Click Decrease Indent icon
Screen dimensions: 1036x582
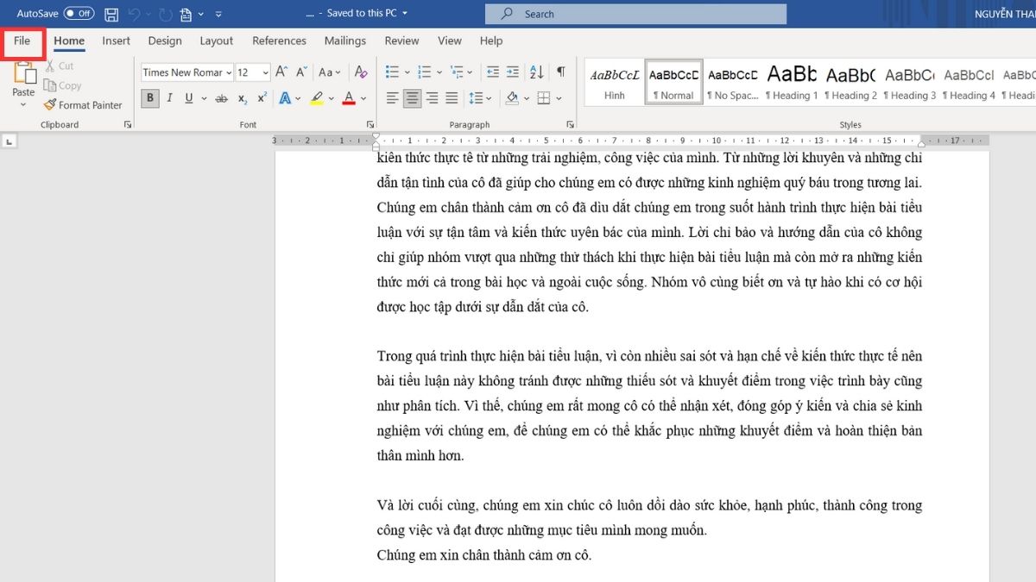pos(493,72)
